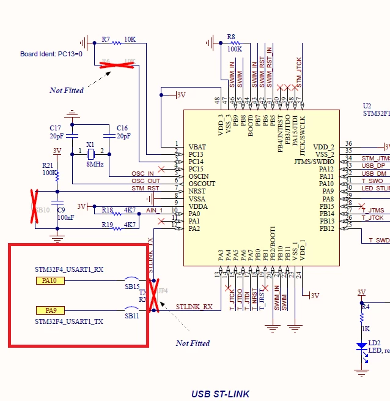390x401 pixels.
Task: Click the PA0 pin name
Action: pos(194,214)
